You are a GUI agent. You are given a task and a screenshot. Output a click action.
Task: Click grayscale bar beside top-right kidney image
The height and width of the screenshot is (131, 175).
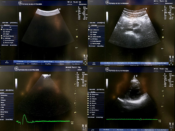[x=107, y=17]
